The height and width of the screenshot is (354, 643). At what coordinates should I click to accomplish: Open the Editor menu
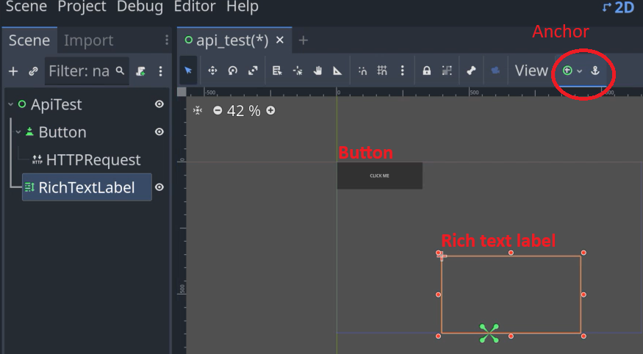coord(195,7)
